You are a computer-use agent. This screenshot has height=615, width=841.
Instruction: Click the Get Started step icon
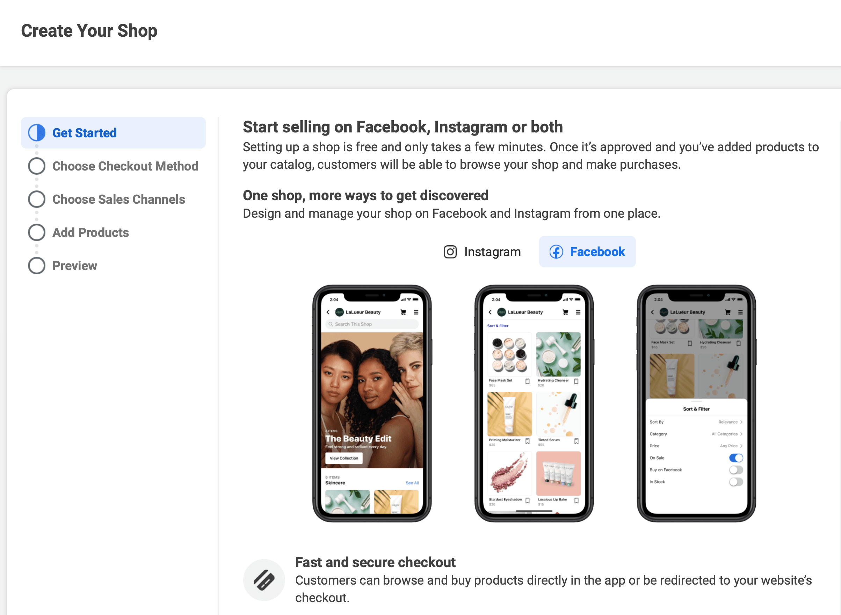[37, 132]
